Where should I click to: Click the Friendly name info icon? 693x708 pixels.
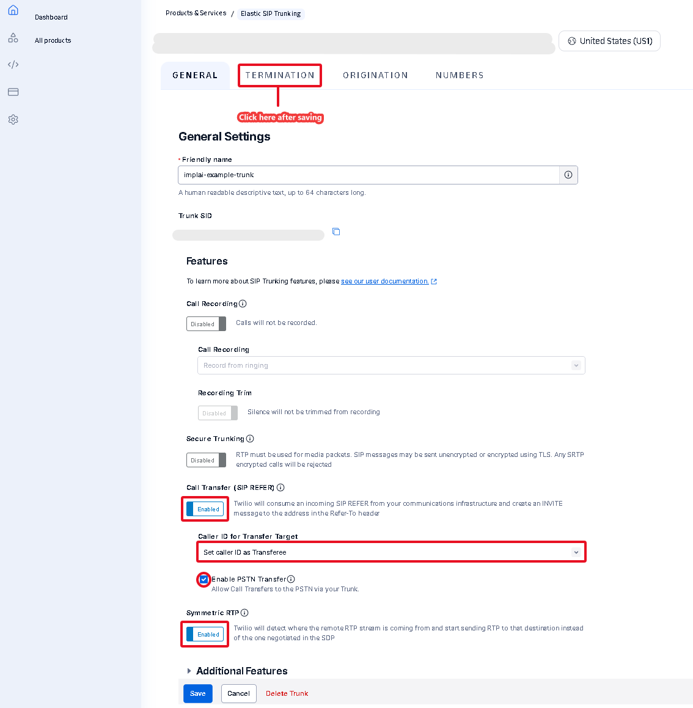pyautogui.click(x=568, y=175)
